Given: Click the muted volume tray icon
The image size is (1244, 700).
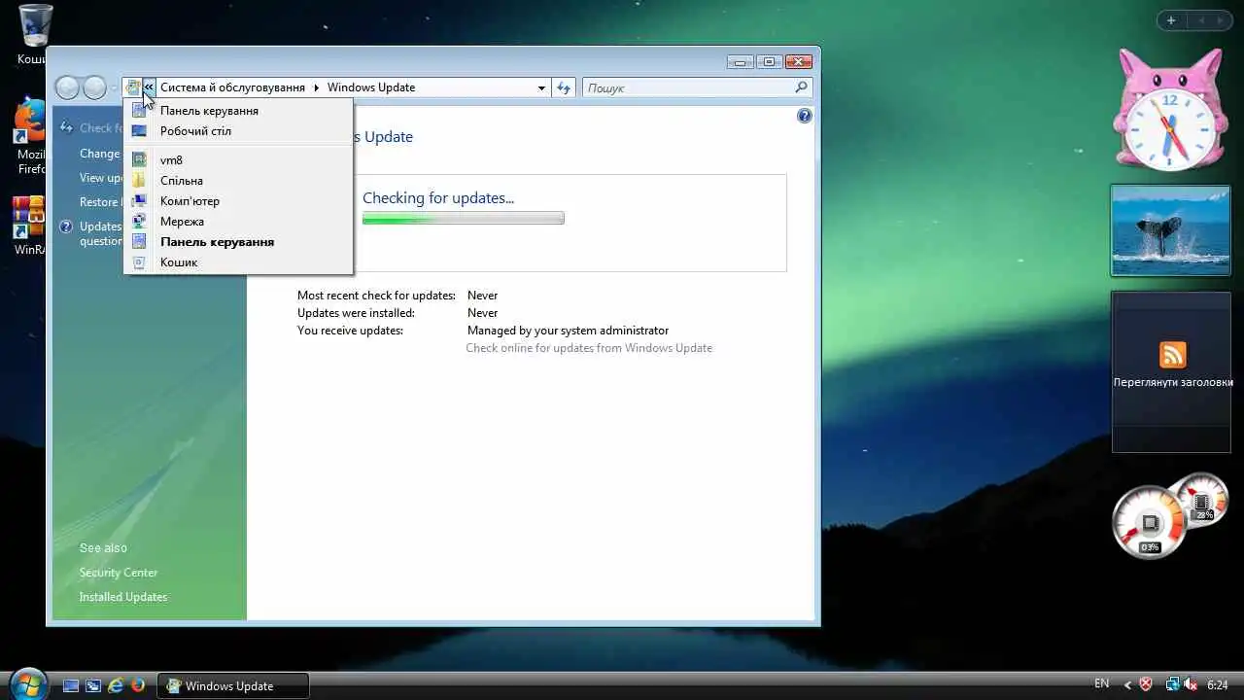Looking at the screenshot, I should pos(1190,685).
